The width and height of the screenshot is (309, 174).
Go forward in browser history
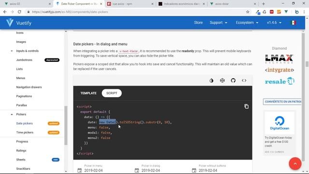click(x=12, y=12)
